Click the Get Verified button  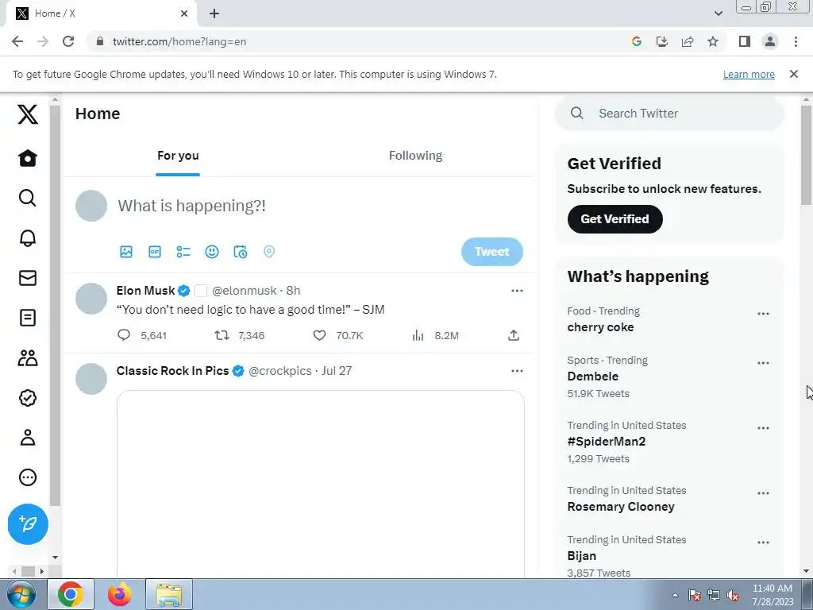coord(615,219)
